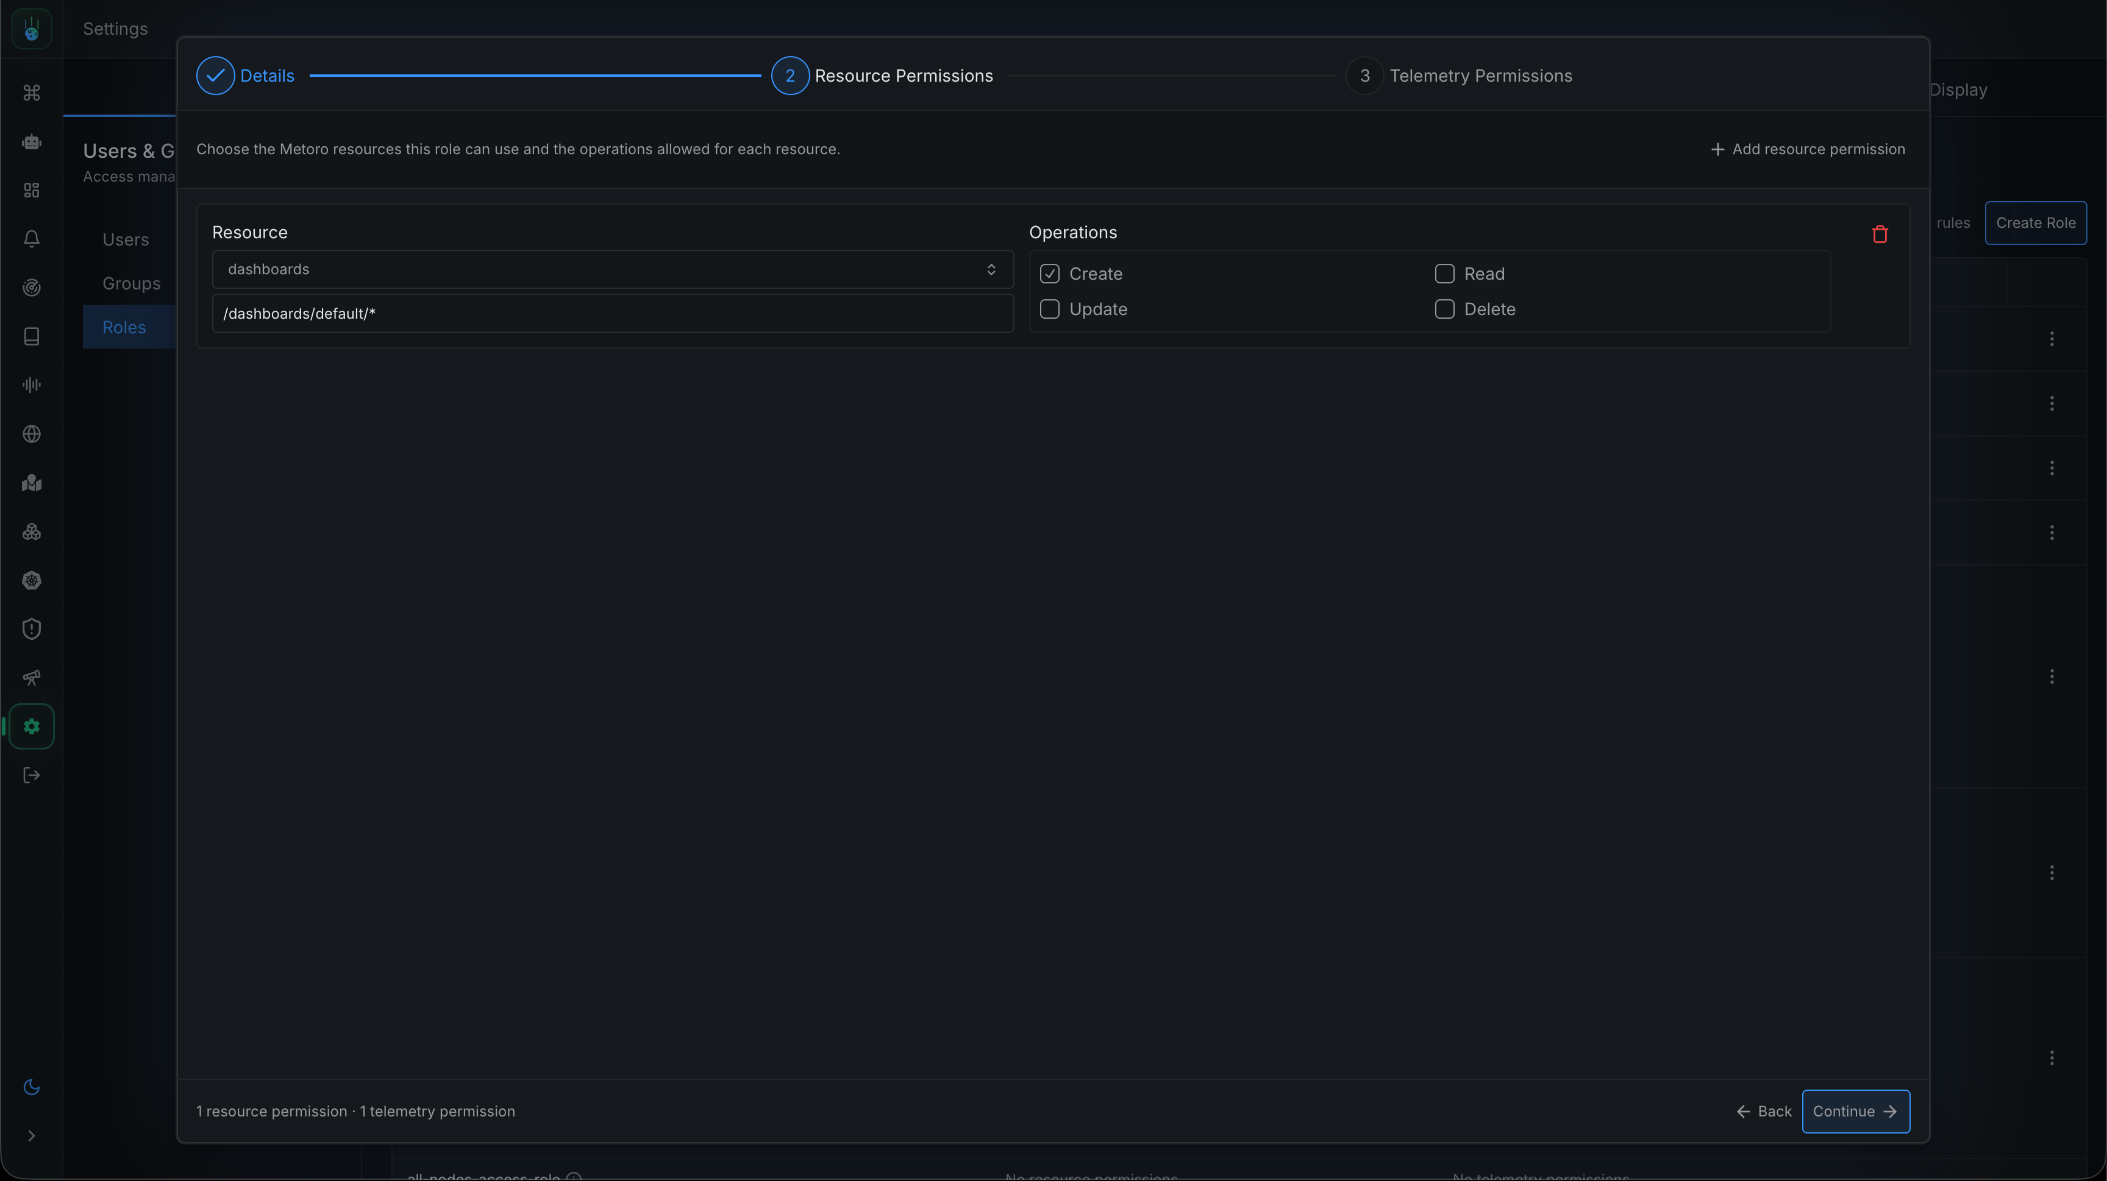Open the robot AI assistant sidebar icon
Screen dimensions: 2107x1181
pyautogui.click(x=31, y=141)
